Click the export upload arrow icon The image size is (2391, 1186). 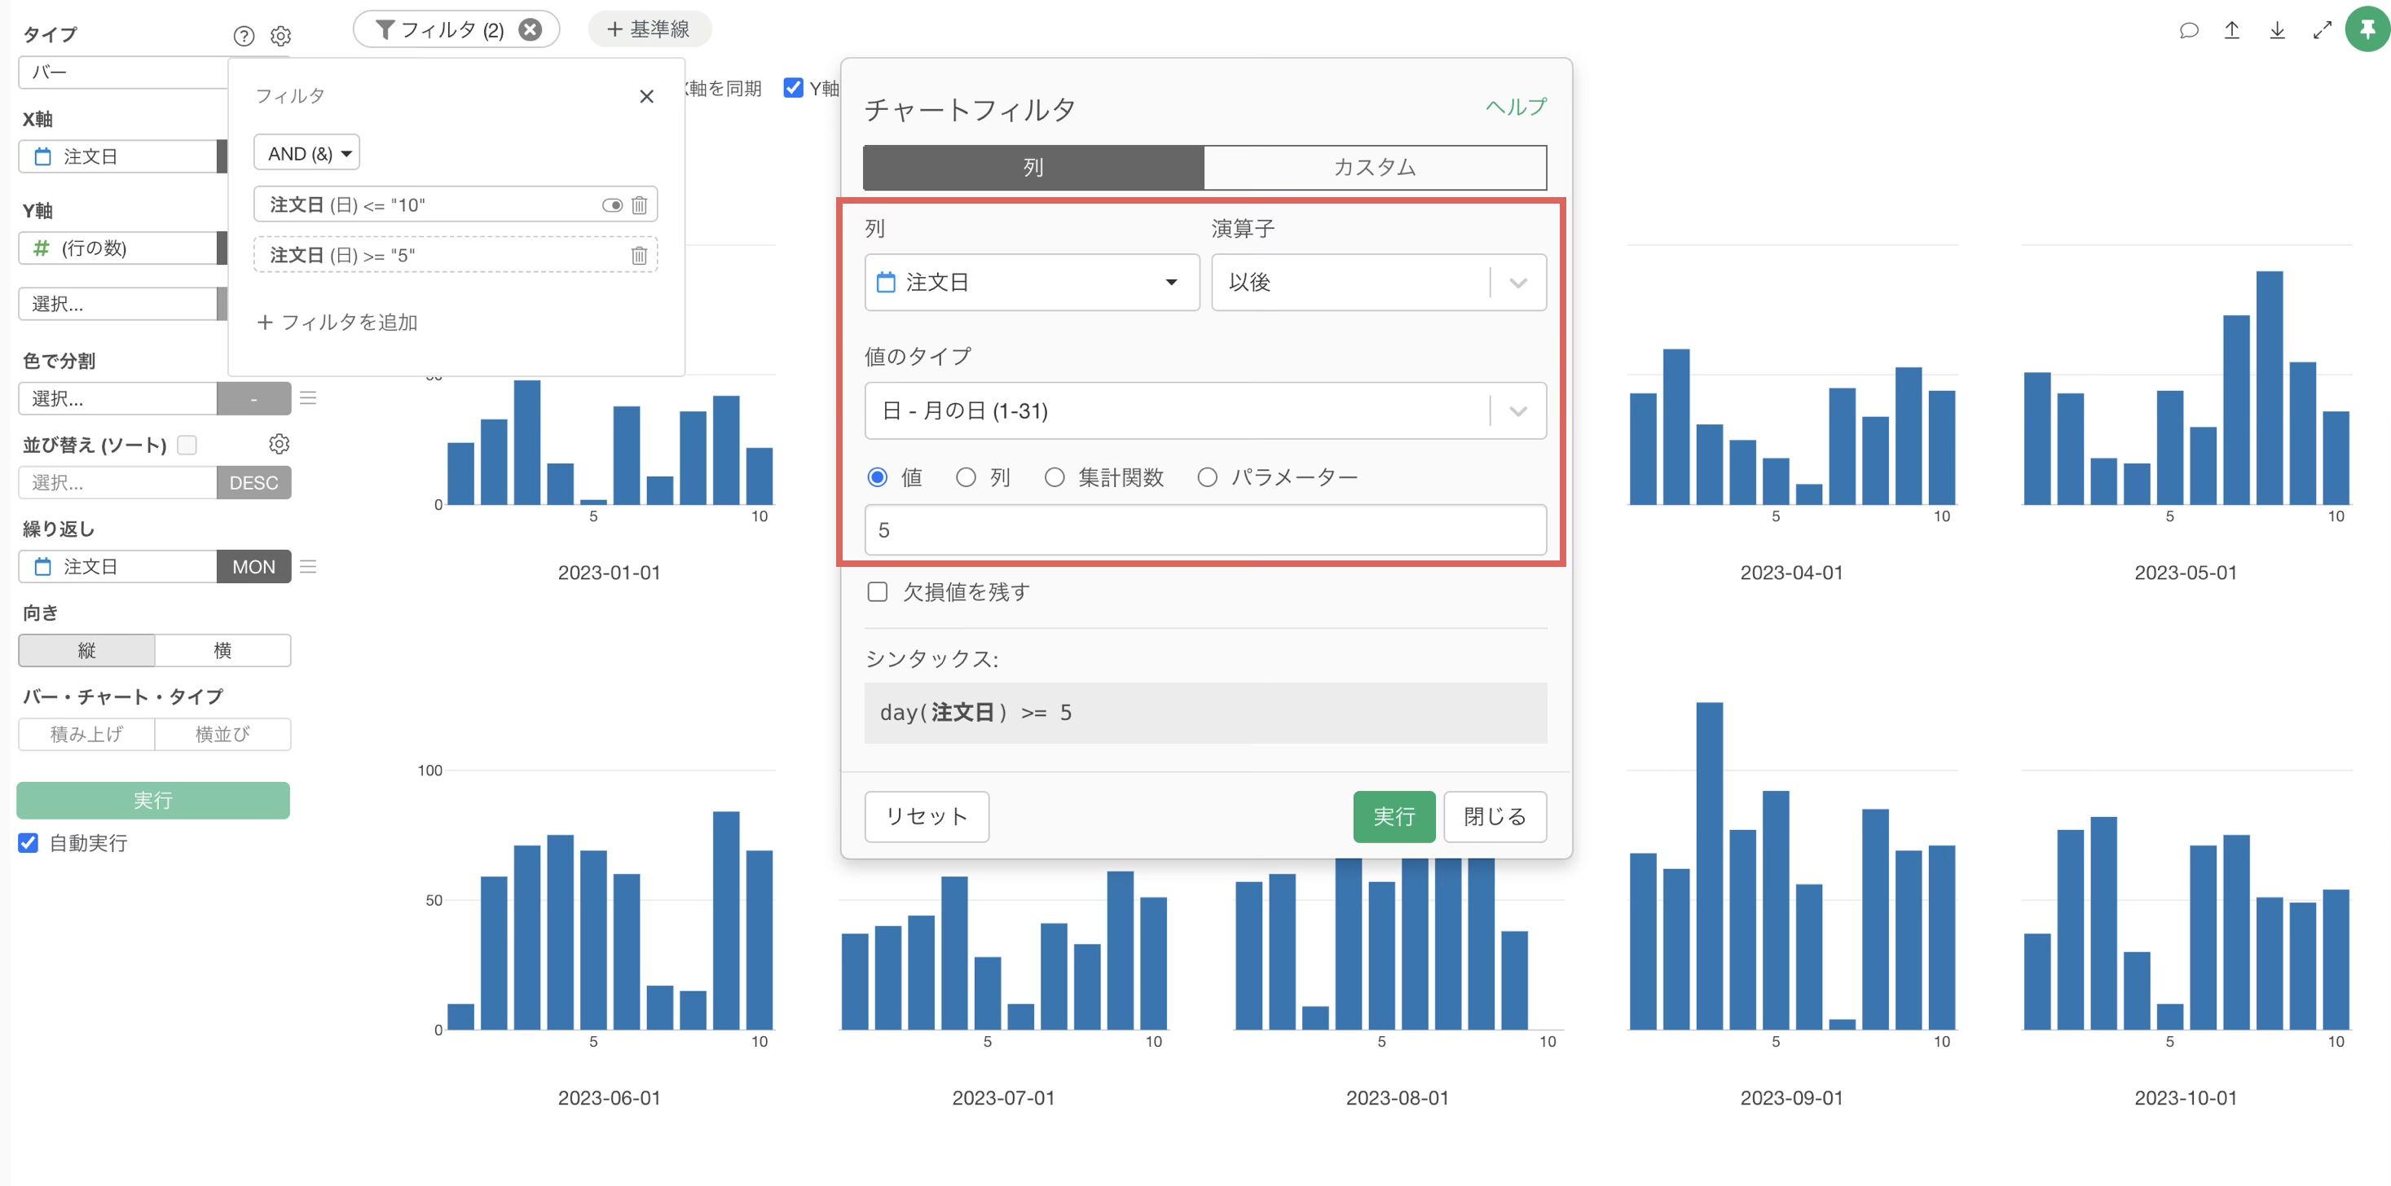point(2231,31)
